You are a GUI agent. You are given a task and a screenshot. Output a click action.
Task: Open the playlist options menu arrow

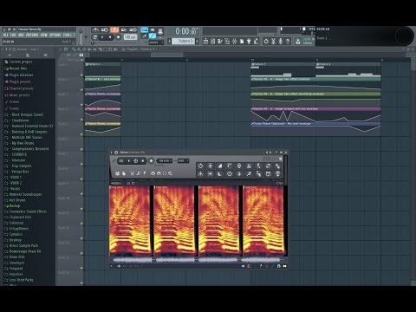(x=61, y=49)
